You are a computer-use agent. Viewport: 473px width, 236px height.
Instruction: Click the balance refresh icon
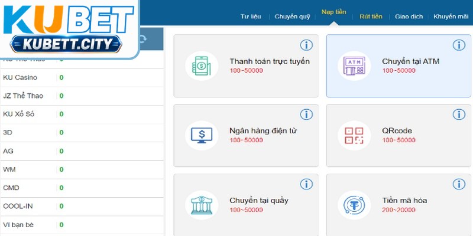click(142, 39)
